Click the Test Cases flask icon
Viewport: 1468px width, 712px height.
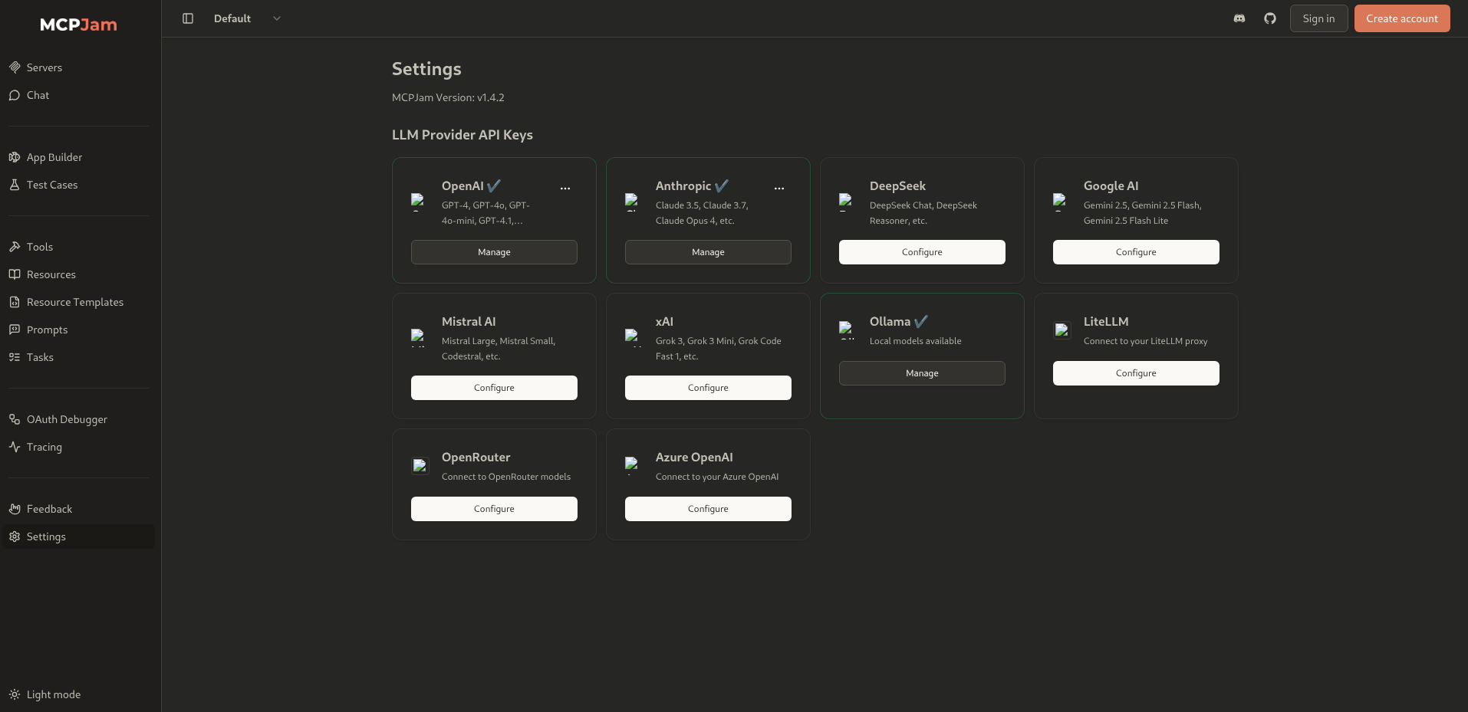click(15, 185)
